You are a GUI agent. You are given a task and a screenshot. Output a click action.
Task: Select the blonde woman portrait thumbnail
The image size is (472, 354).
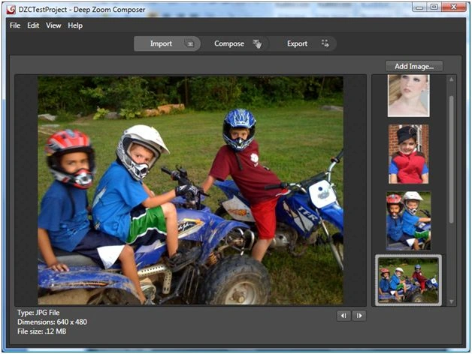[408, 96]
